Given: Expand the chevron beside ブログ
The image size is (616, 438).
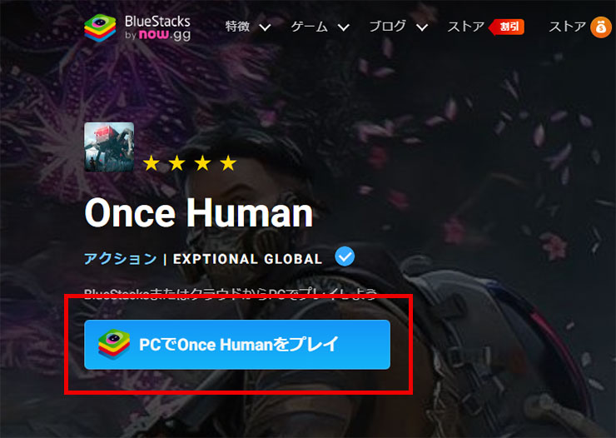Looking at the screenshot, I should point(422,27).
